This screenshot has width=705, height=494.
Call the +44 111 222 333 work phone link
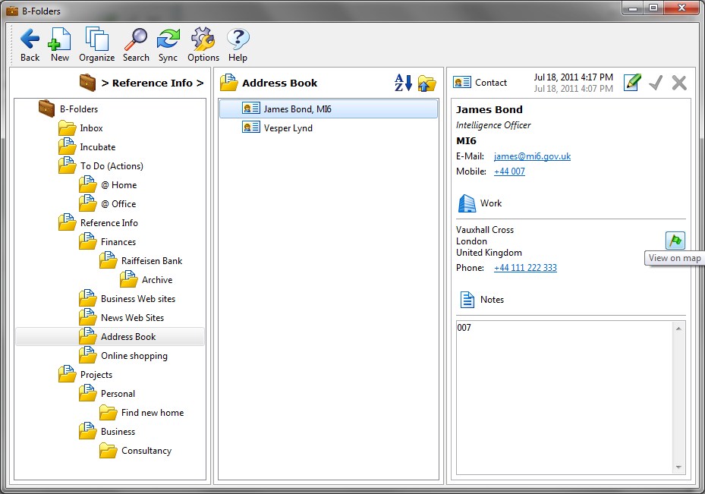(524, 267)
